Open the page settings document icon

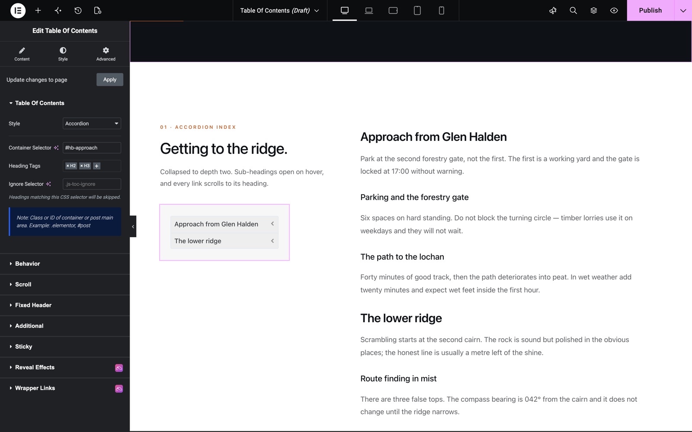pyautogui.click(x=98, y=10)
